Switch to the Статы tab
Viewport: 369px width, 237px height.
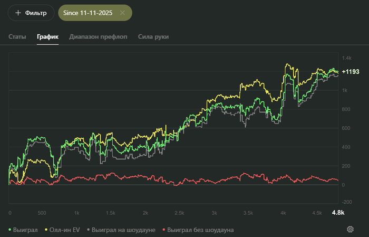(x=17, y=37)
